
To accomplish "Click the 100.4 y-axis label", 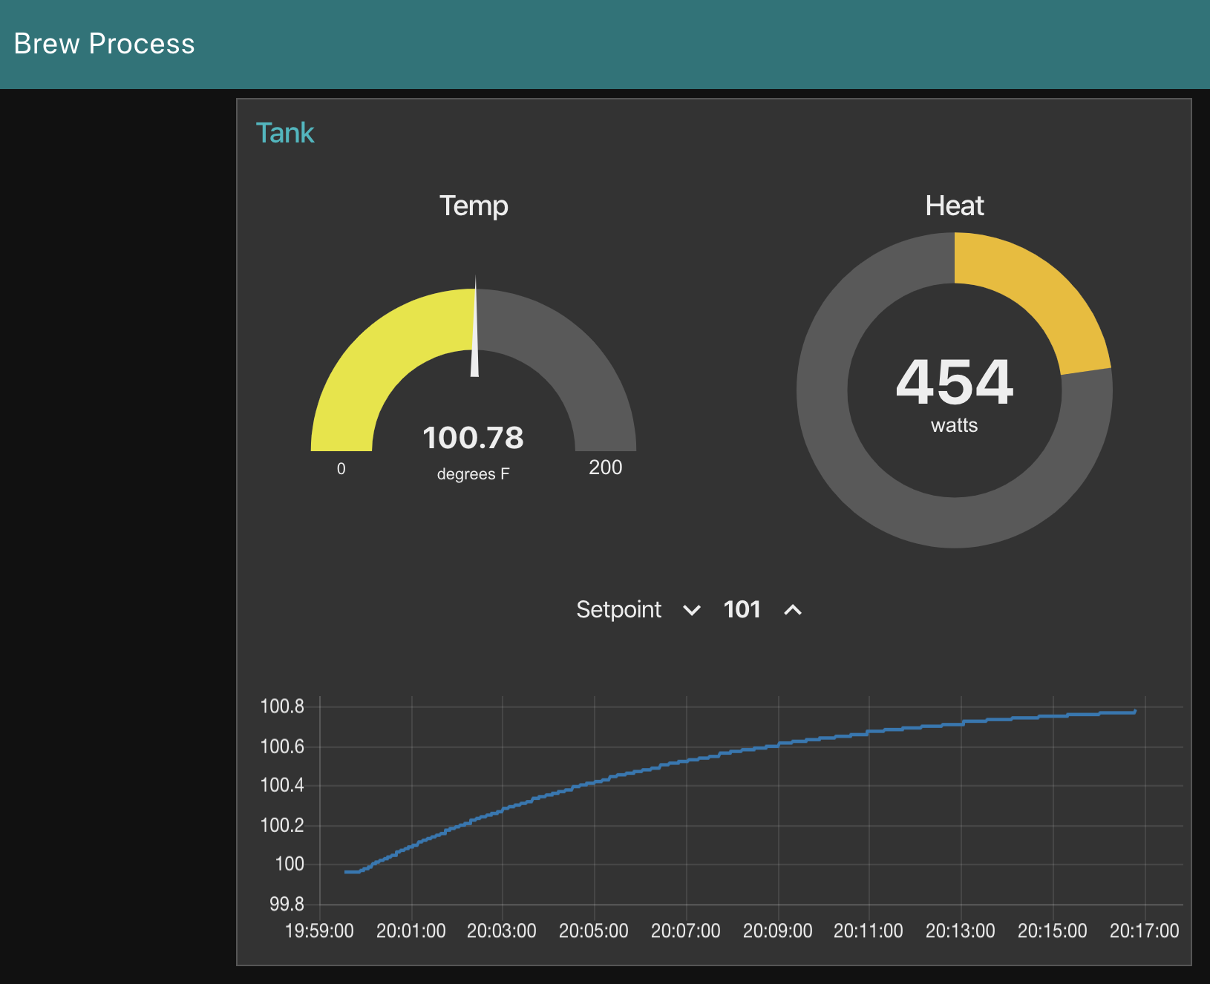I will 282,785.
